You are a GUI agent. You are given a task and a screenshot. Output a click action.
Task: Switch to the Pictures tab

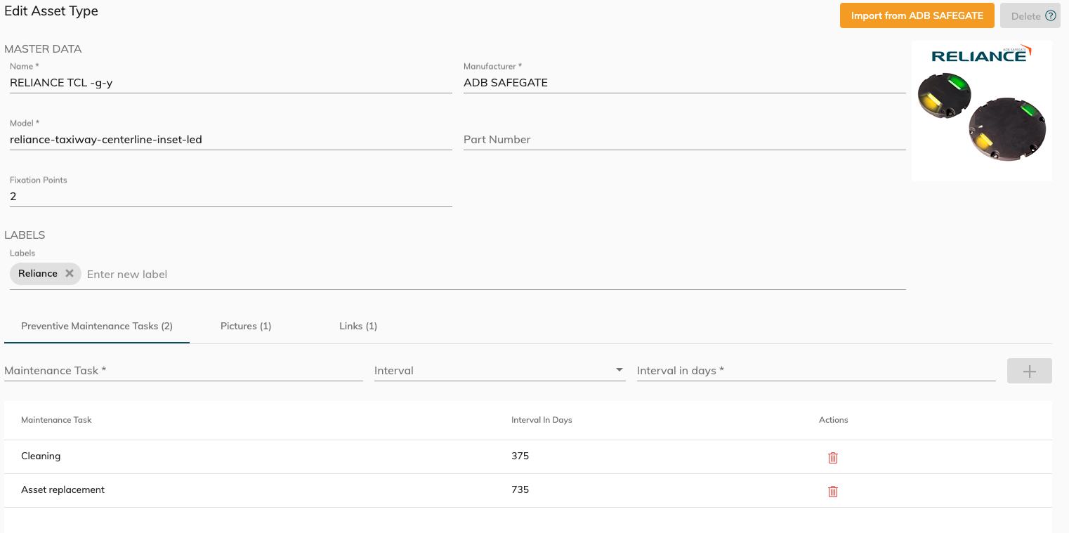(x=246, y=327)
